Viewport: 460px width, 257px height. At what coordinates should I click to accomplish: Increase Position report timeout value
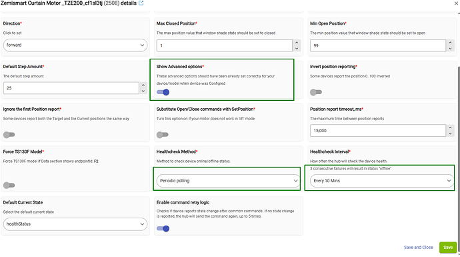point(450,127)
